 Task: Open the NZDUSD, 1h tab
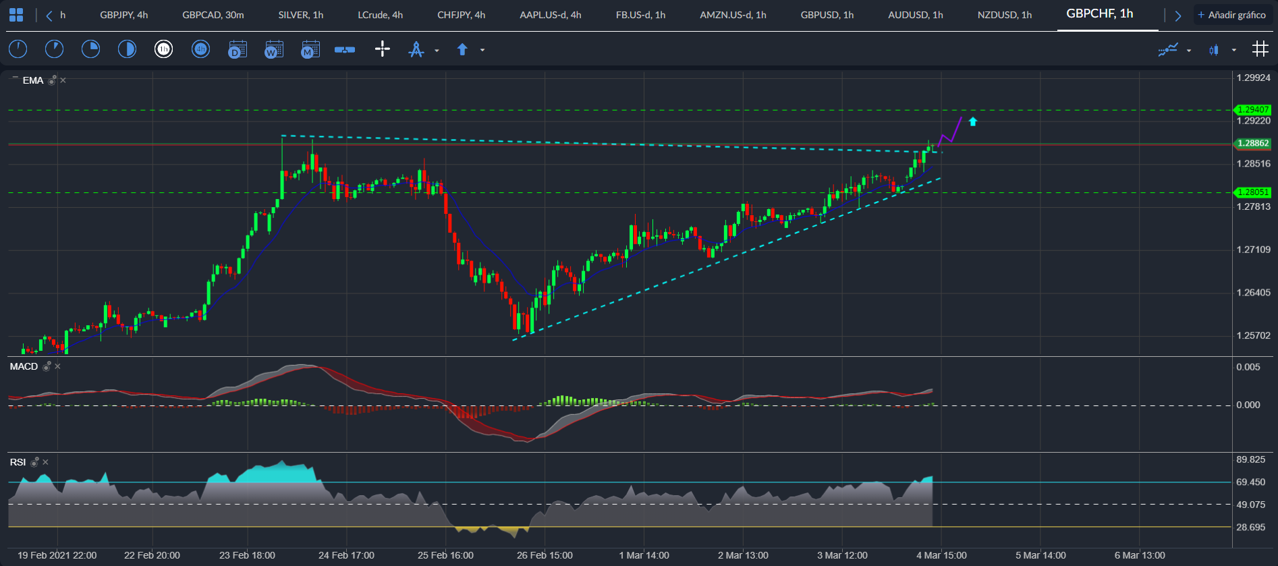1005,15
